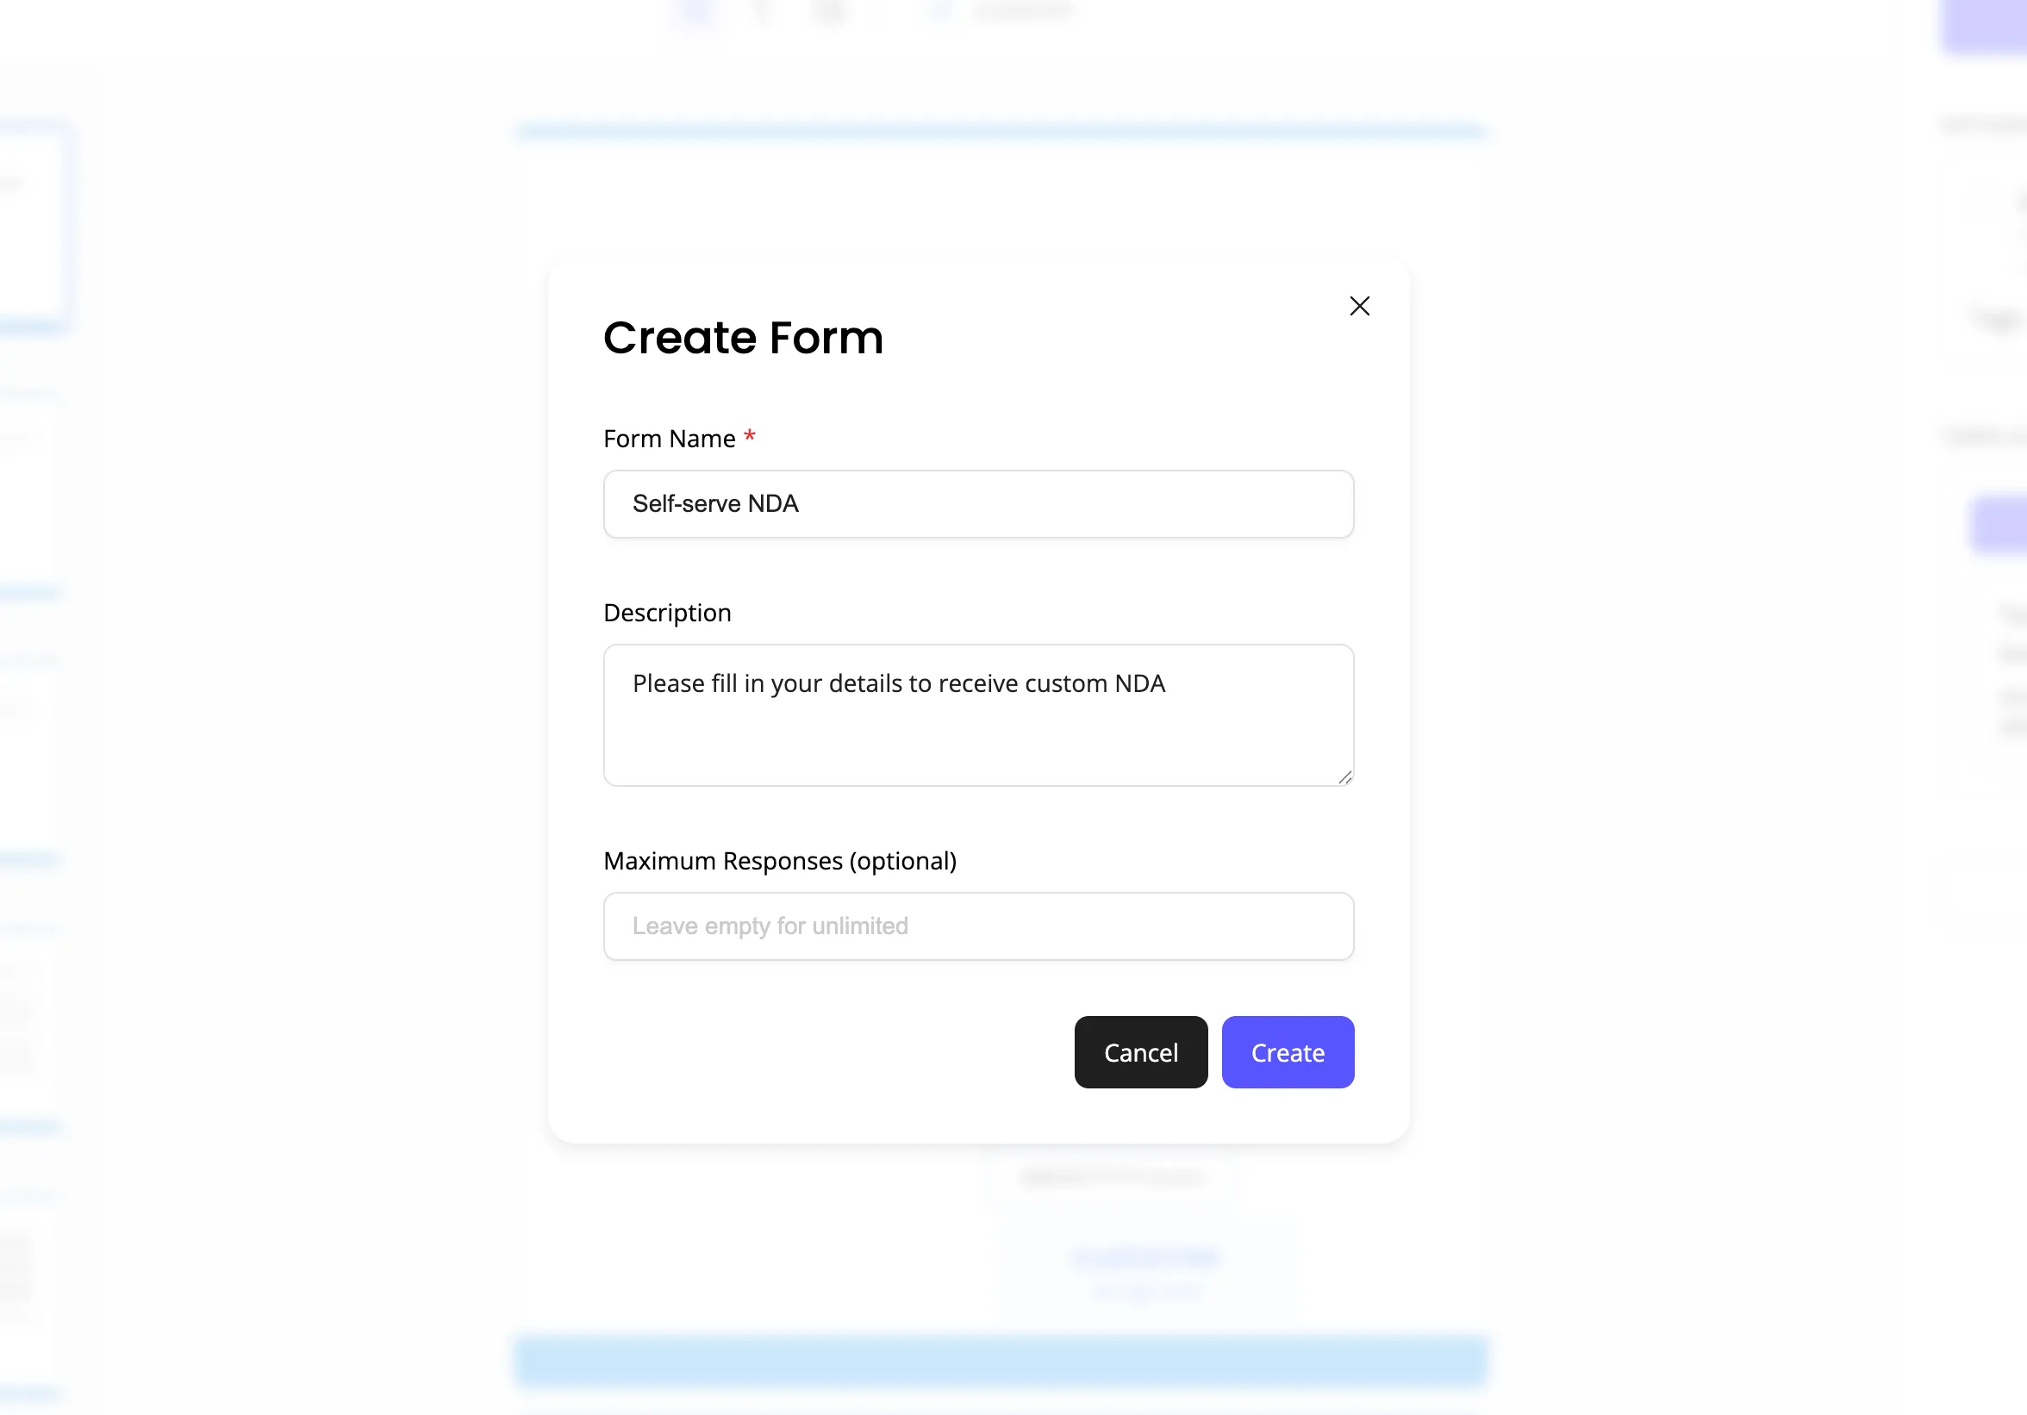Click the textarea resize handle
Image resolution: width=2027 pixels, height=1415 pixels.
1345,776
